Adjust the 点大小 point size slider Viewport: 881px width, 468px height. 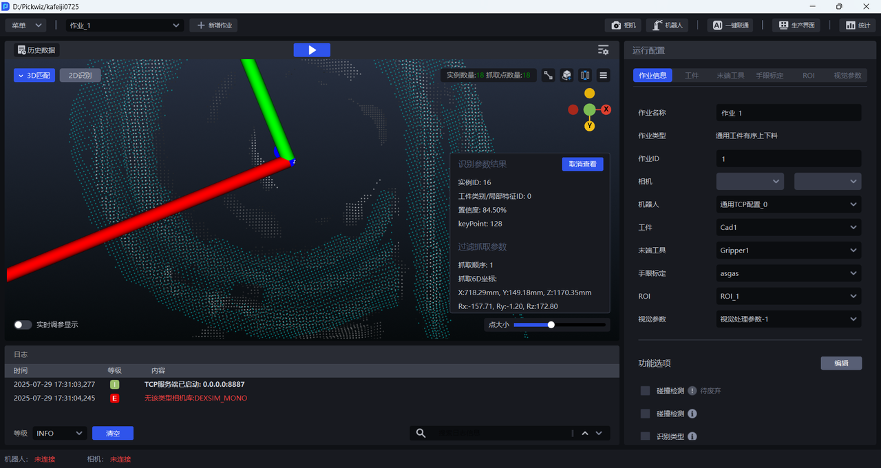pyautogui.click(x=551, y=325)
